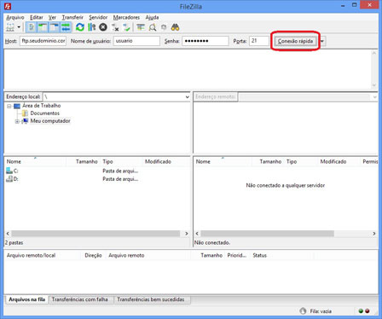Open the Ver menu
Viewport: 382px width, 319px height.
[x=52, y=17]
